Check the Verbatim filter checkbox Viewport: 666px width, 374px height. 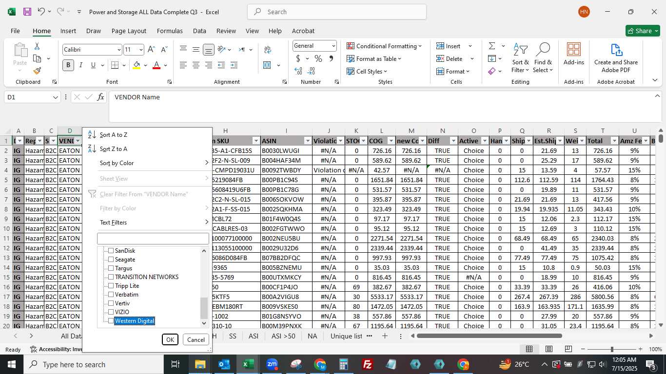[111, 295]
